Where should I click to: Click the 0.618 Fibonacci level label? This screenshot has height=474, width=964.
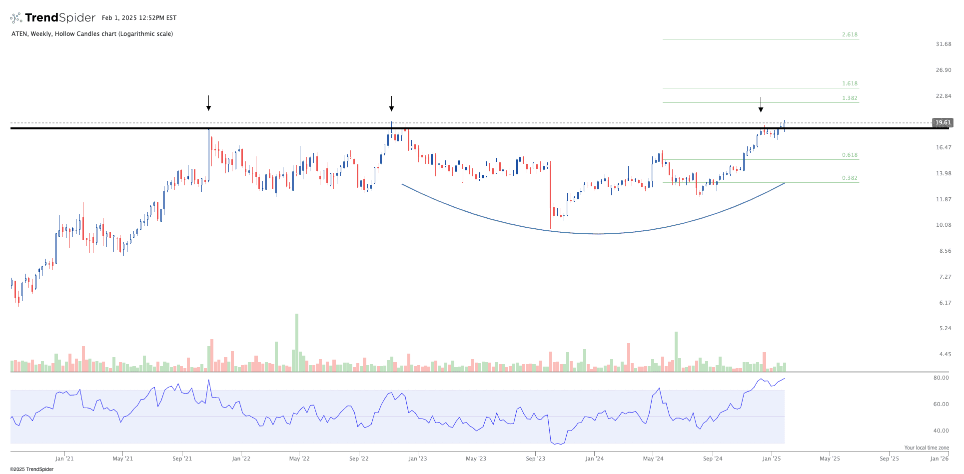850,155
